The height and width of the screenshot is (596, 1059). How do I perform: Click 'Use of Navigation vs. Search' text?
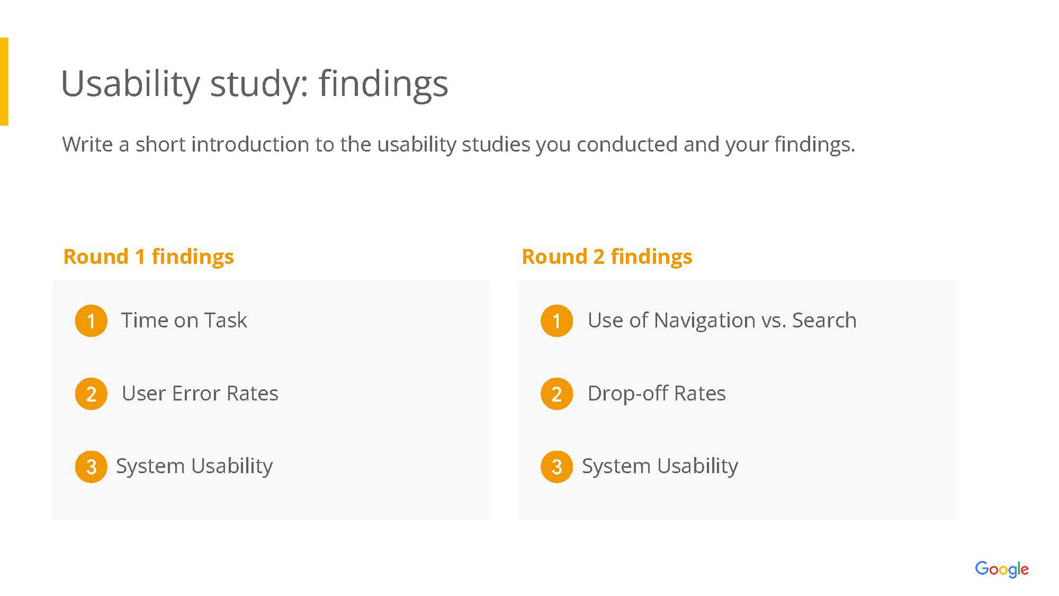click(721, 321)
